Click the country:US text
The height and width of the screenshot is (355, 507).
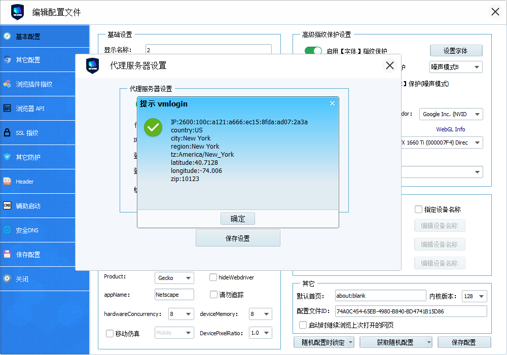[x=187, y=130]
